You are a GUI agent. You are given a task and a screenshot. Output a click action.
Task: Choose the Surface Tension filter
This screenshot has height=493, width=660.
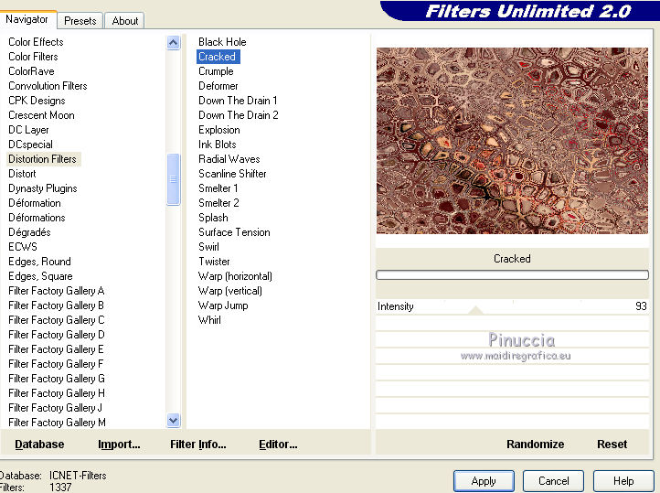[x=234, y=232]
